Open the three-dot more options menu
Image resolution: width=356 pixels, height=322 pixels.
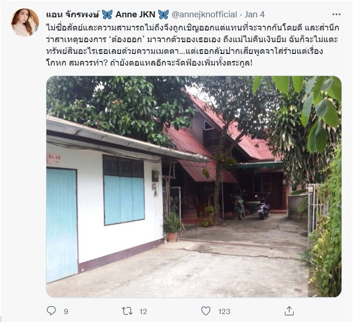[x=336, y=15]
